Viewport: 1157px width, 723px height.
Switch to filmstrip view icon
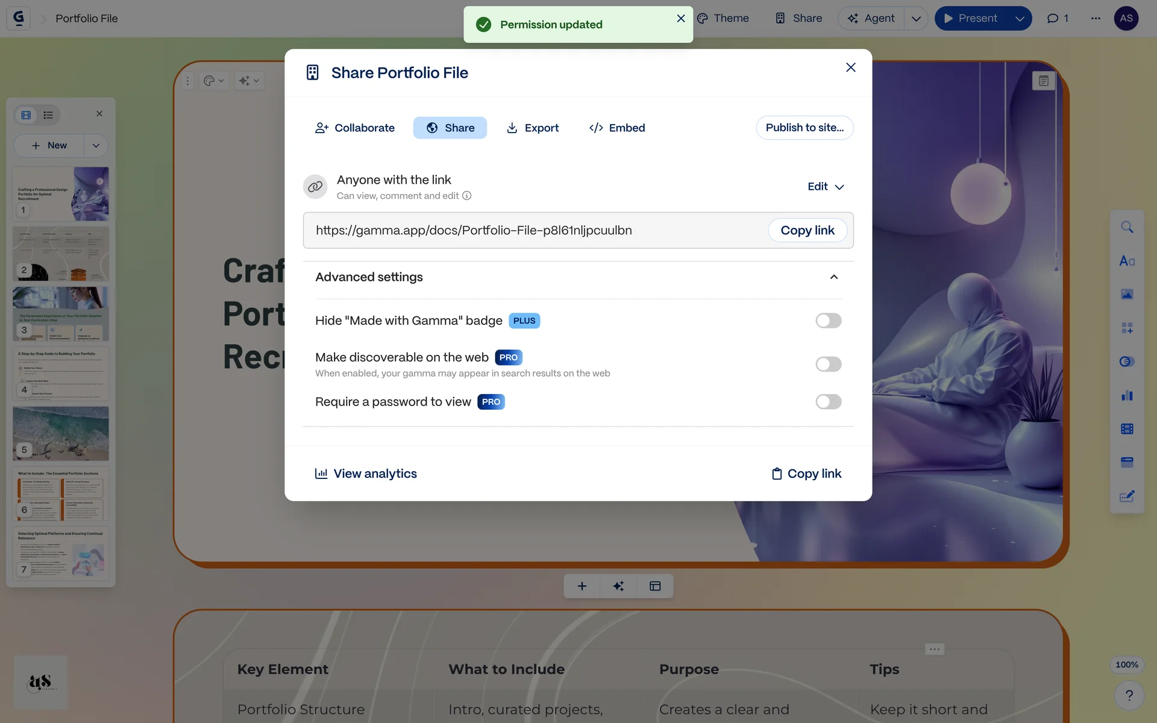[26, 114]
